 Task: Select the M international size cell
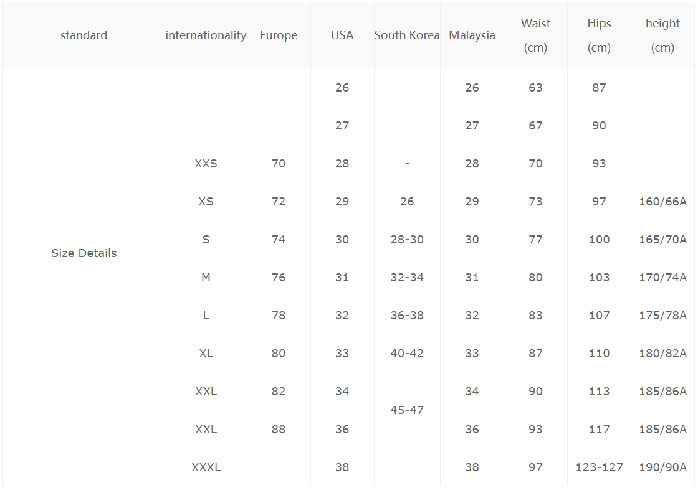206,278
